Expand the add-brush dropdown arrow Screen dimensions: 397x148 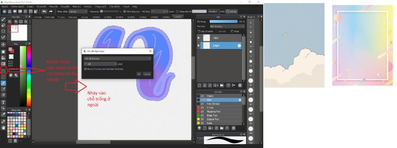coord(212,128)
